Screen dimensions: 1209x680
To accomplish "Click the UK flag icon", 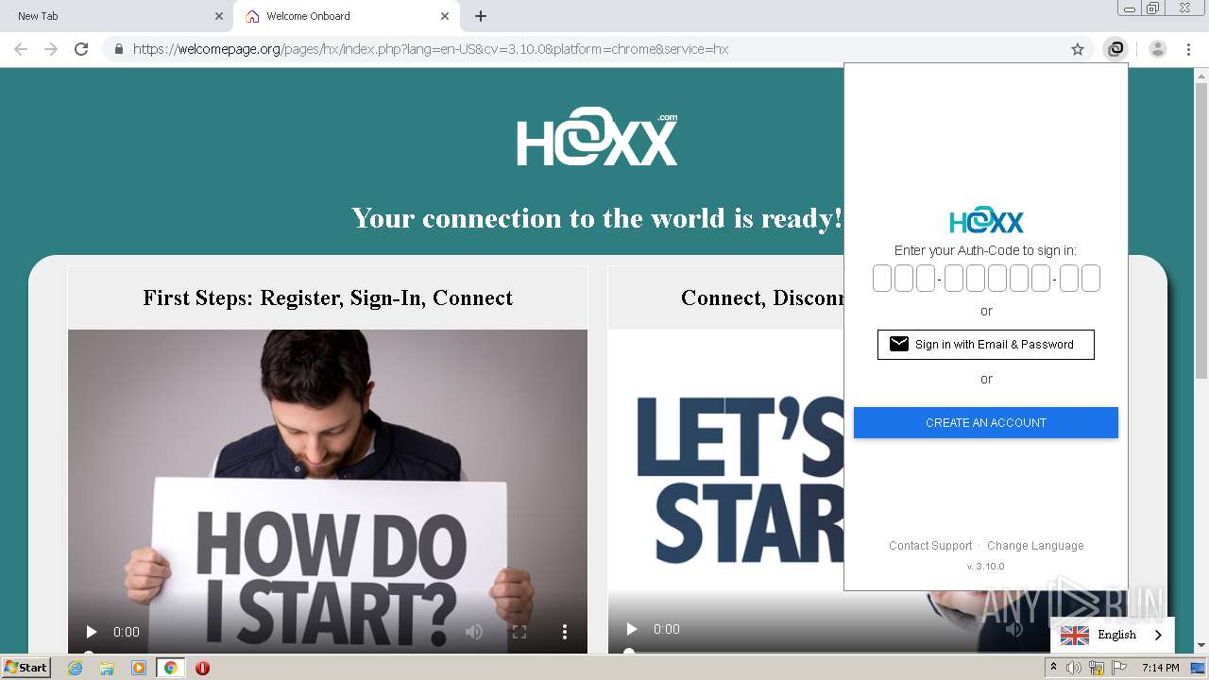I will point(1074,635).
